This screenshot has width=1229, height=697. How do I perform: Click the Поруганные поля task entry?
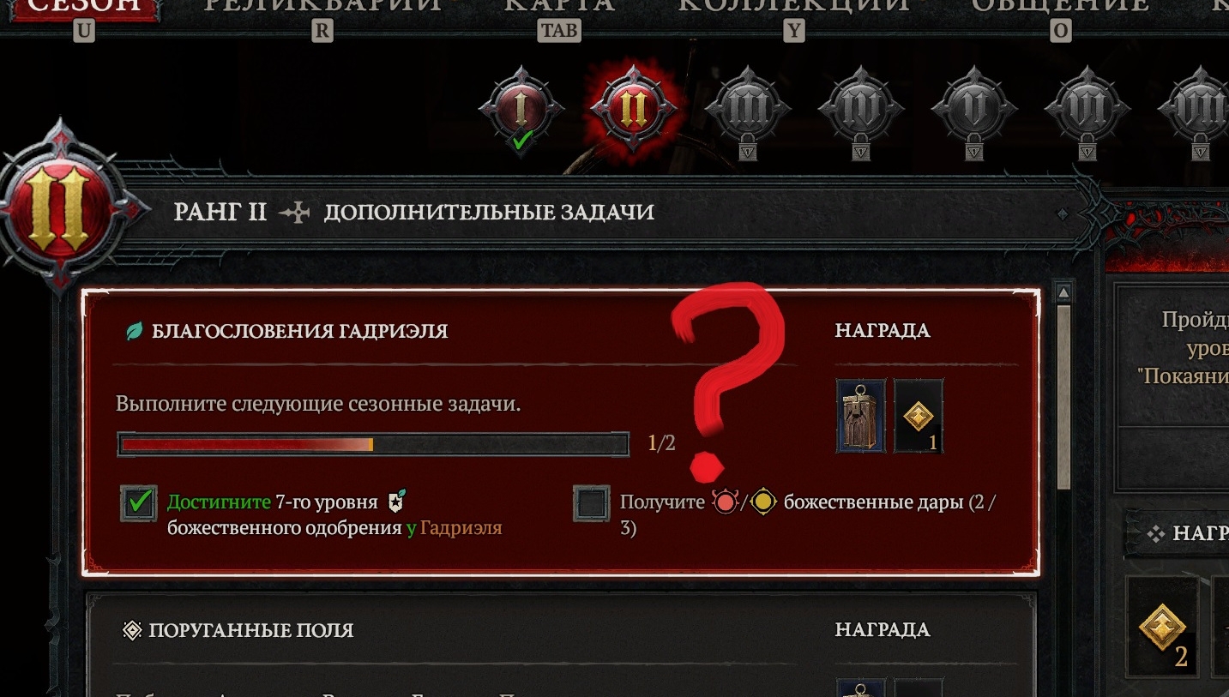click(561, 645)
